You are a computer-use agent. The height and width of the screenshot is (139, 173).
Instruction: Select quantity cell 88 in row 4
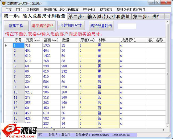coord(70,61)
